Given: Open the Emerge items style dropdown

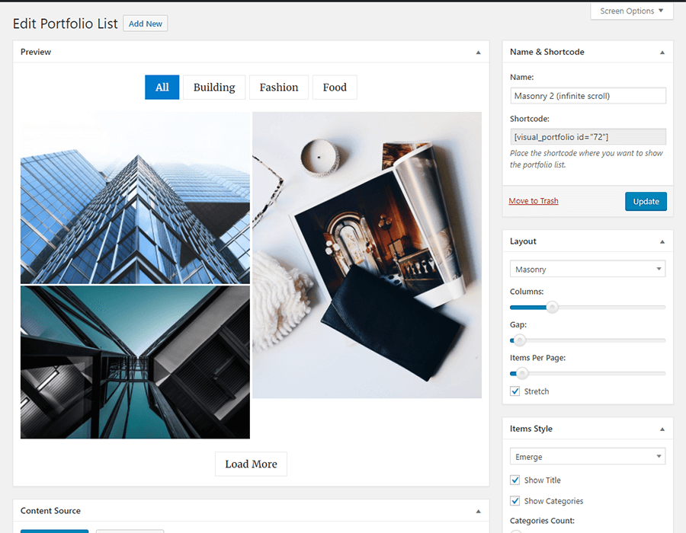Looking at the screenshot, I should tap(588, 457).
